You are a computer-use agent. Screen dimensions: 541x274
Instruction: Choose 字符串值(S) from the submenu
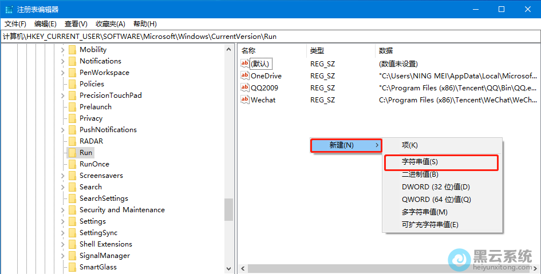click(x=420, y=162)
